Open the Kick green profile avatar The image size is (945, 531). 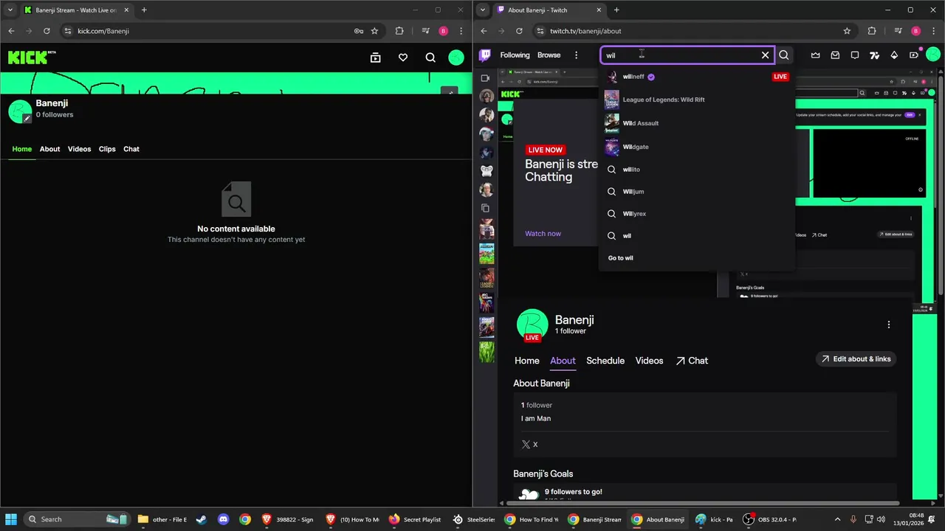click(456, 58)
